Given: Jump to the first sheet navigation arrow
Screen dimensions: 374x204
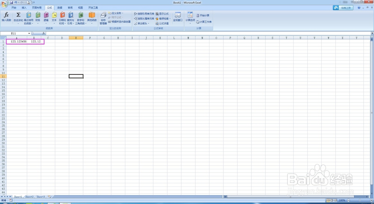Looking at the screenshot, I should click(x=2, y=197).
